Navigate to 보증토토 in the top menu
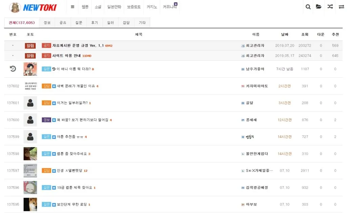 point(134,6)
